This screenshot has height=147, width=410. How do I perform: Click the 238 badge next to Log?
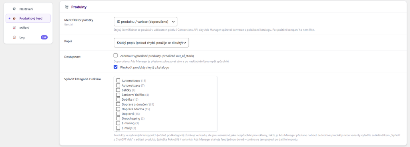coord(44,37)
